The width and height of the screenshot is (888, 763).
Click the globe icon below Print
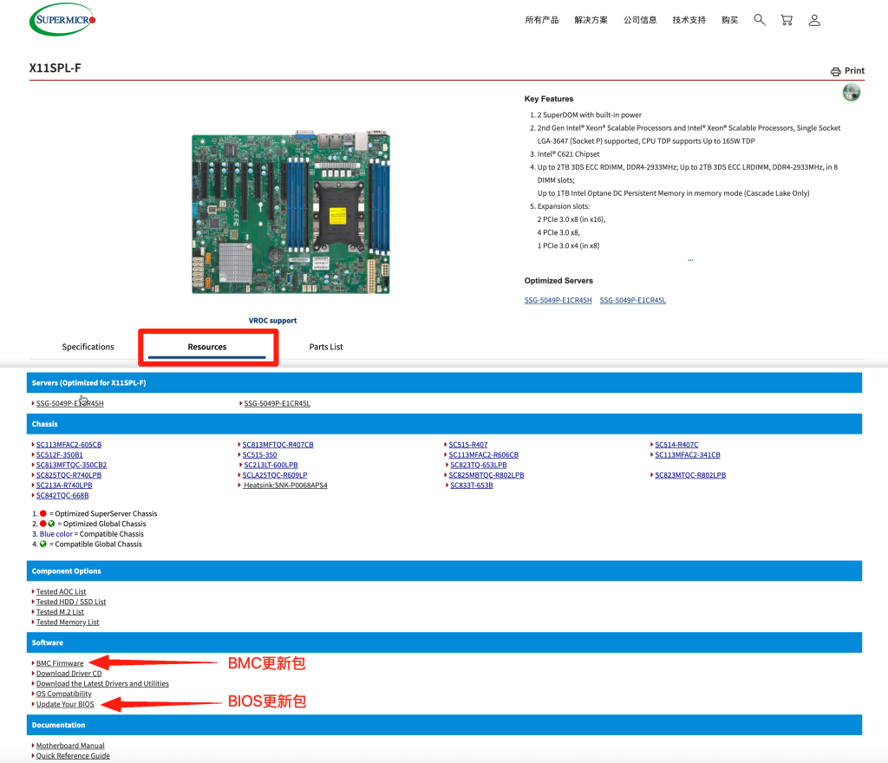(851, 93)
